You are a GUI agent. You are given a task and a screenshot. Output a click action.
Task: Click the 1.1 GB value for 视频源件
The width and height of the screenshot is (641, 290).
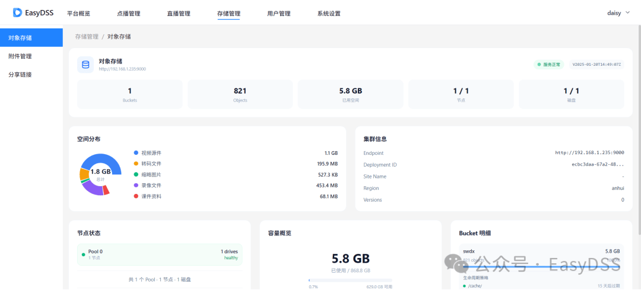point(331,153)
